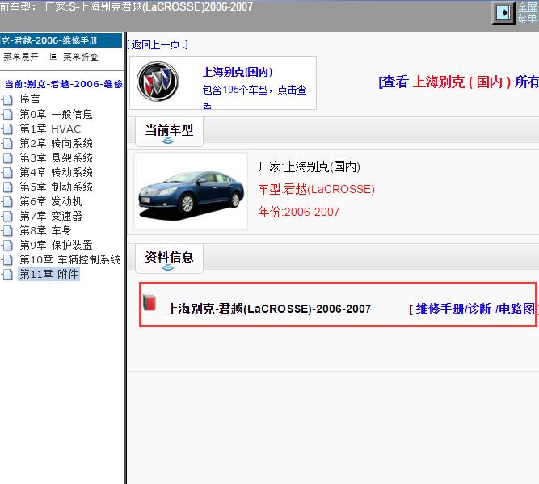Click the page icon next to 第1章 HVAC

tap(7, 129)
